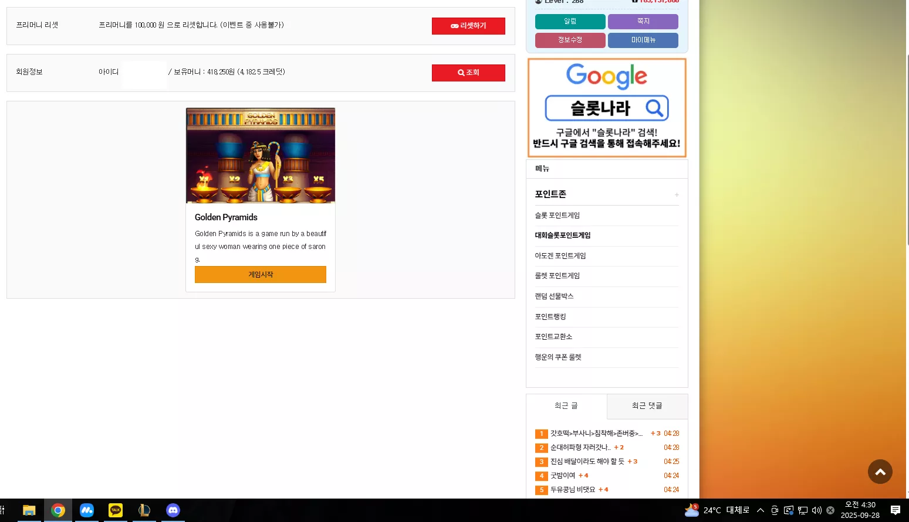The width and height of the screenshot is (909, 522).
Task: Open the weather widget showing 24°C
Action: tap(717, 510)
